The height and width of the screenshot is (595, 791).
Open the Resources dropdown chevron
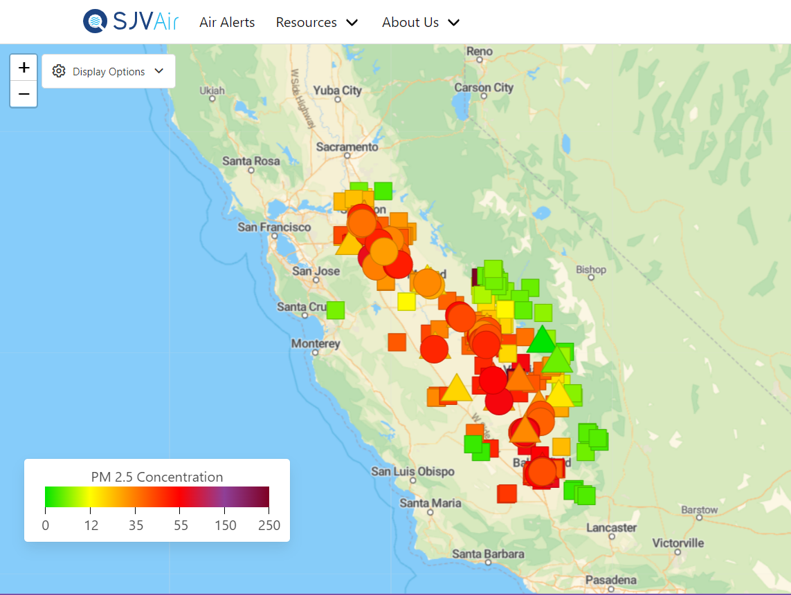[x=352, y=23]
